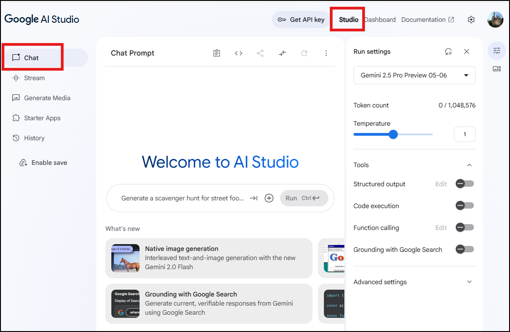Click the Token count value

[457, 105]
